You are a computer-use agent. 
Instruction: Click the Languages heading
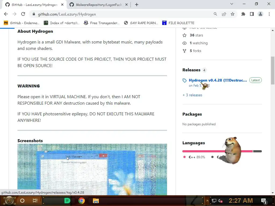[194, 143]
